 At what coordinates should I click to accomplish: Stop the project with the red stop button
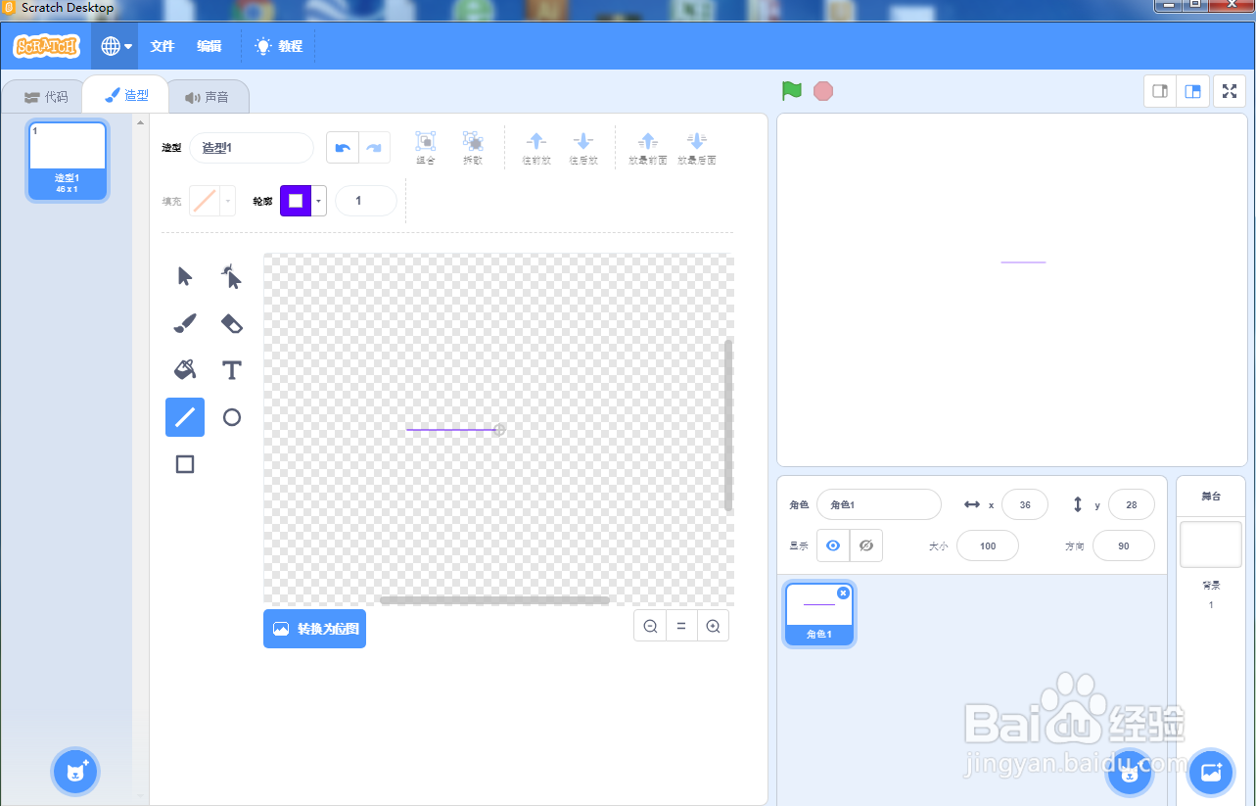click(822, 90)
